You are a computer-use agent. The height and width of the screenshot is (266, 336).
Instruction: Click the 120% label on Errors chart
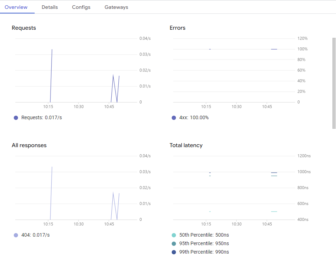(302, 39)
